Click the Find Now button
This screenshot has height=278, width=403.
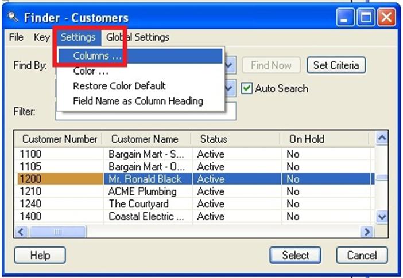[271, 65]
